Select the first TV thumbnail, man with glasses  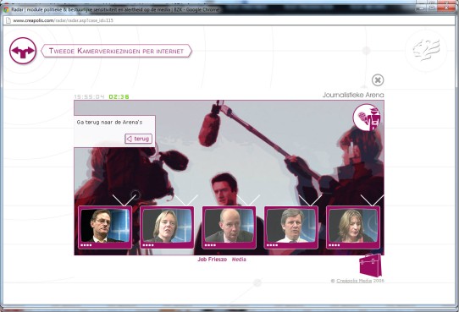coord(105,227)
